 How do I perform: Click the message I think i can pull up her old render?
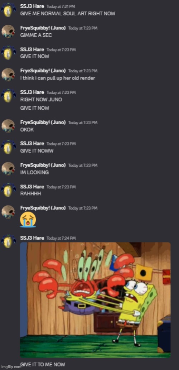point(58,78)
